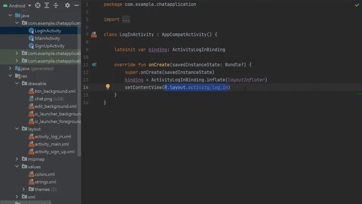The image size is (362, 204).
Task: Click the underlined binding variable on line 9
Action: coord(158,50)
